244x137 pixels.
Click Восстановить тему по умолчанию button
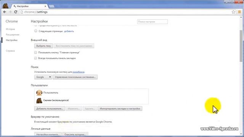pyautogui.click(x=74, y=46)
